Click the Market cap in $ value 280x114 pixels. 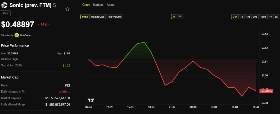(x=58, y=98)
